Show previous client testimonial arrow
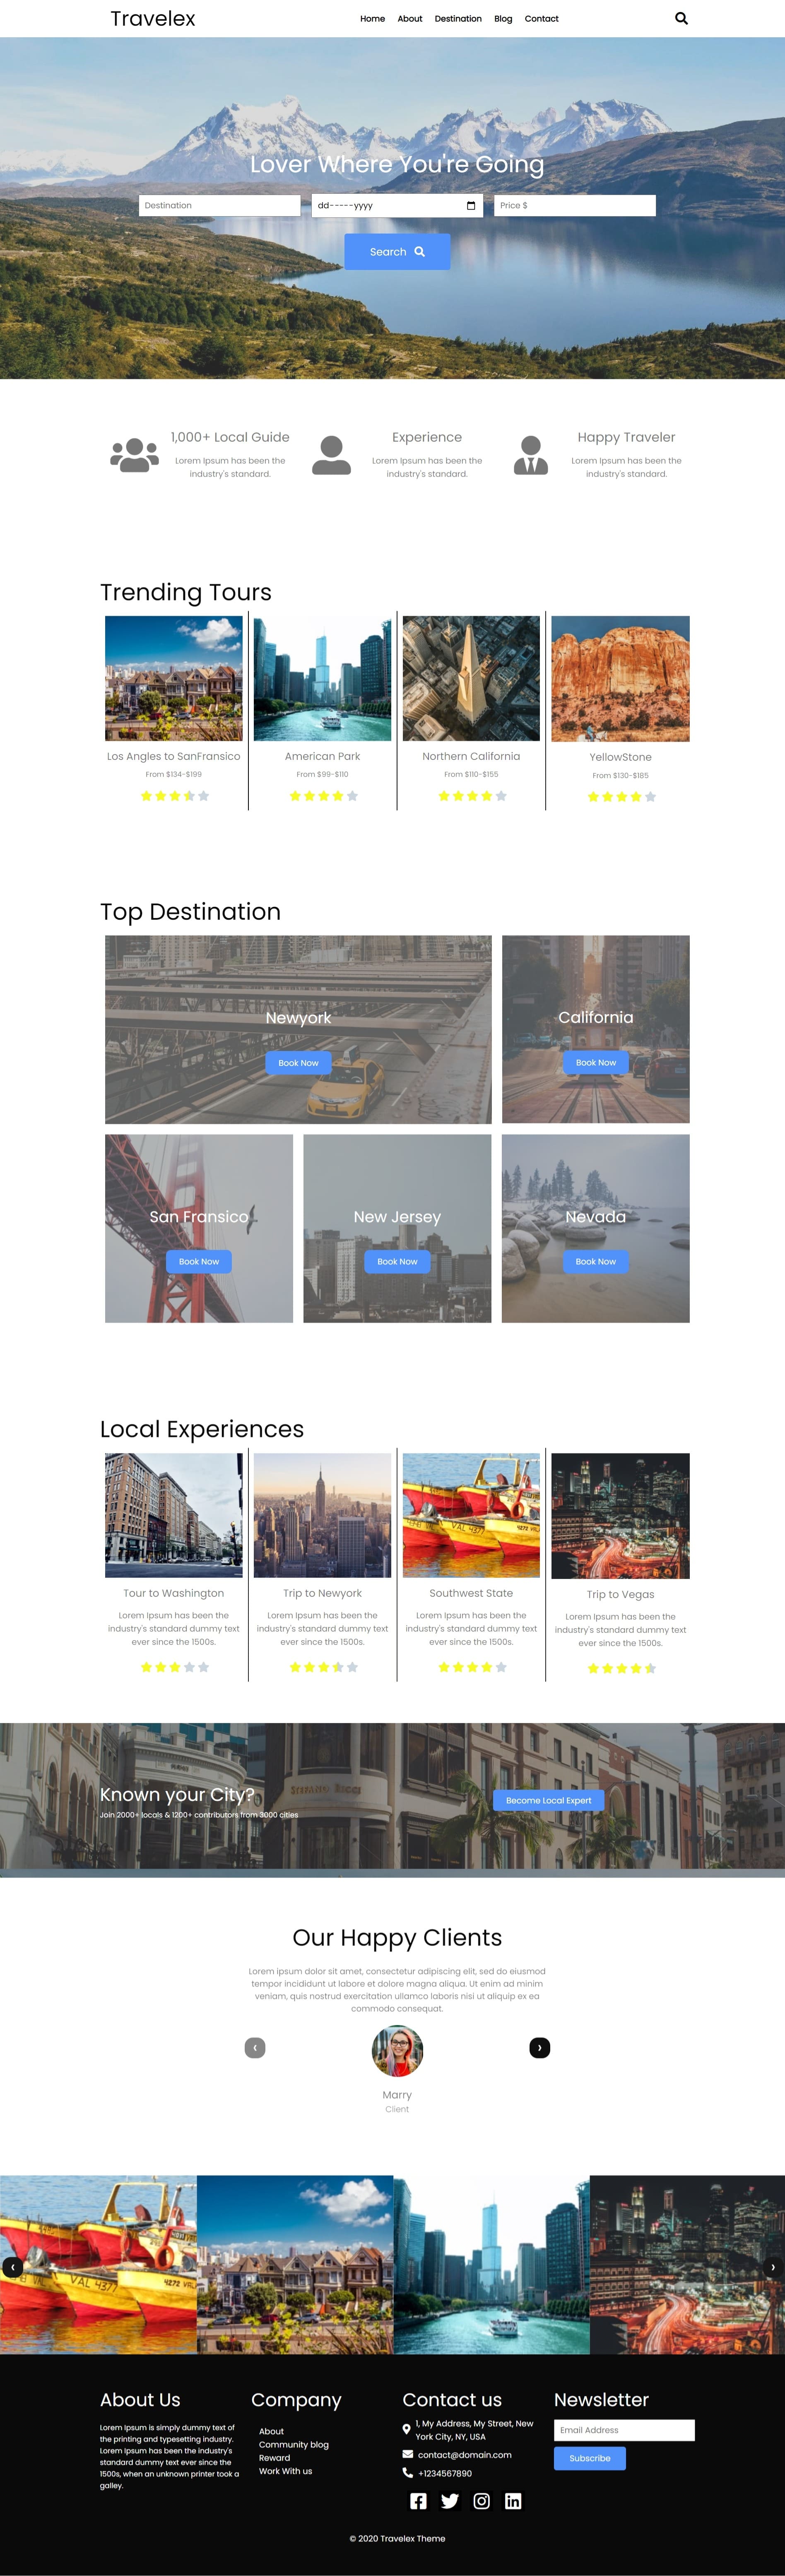This screenshot has height=2576, width=785. (255, 2048)
